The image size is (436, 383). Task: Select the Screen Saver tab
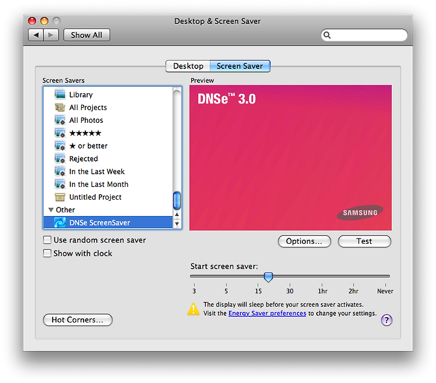(x=240, y=66)
